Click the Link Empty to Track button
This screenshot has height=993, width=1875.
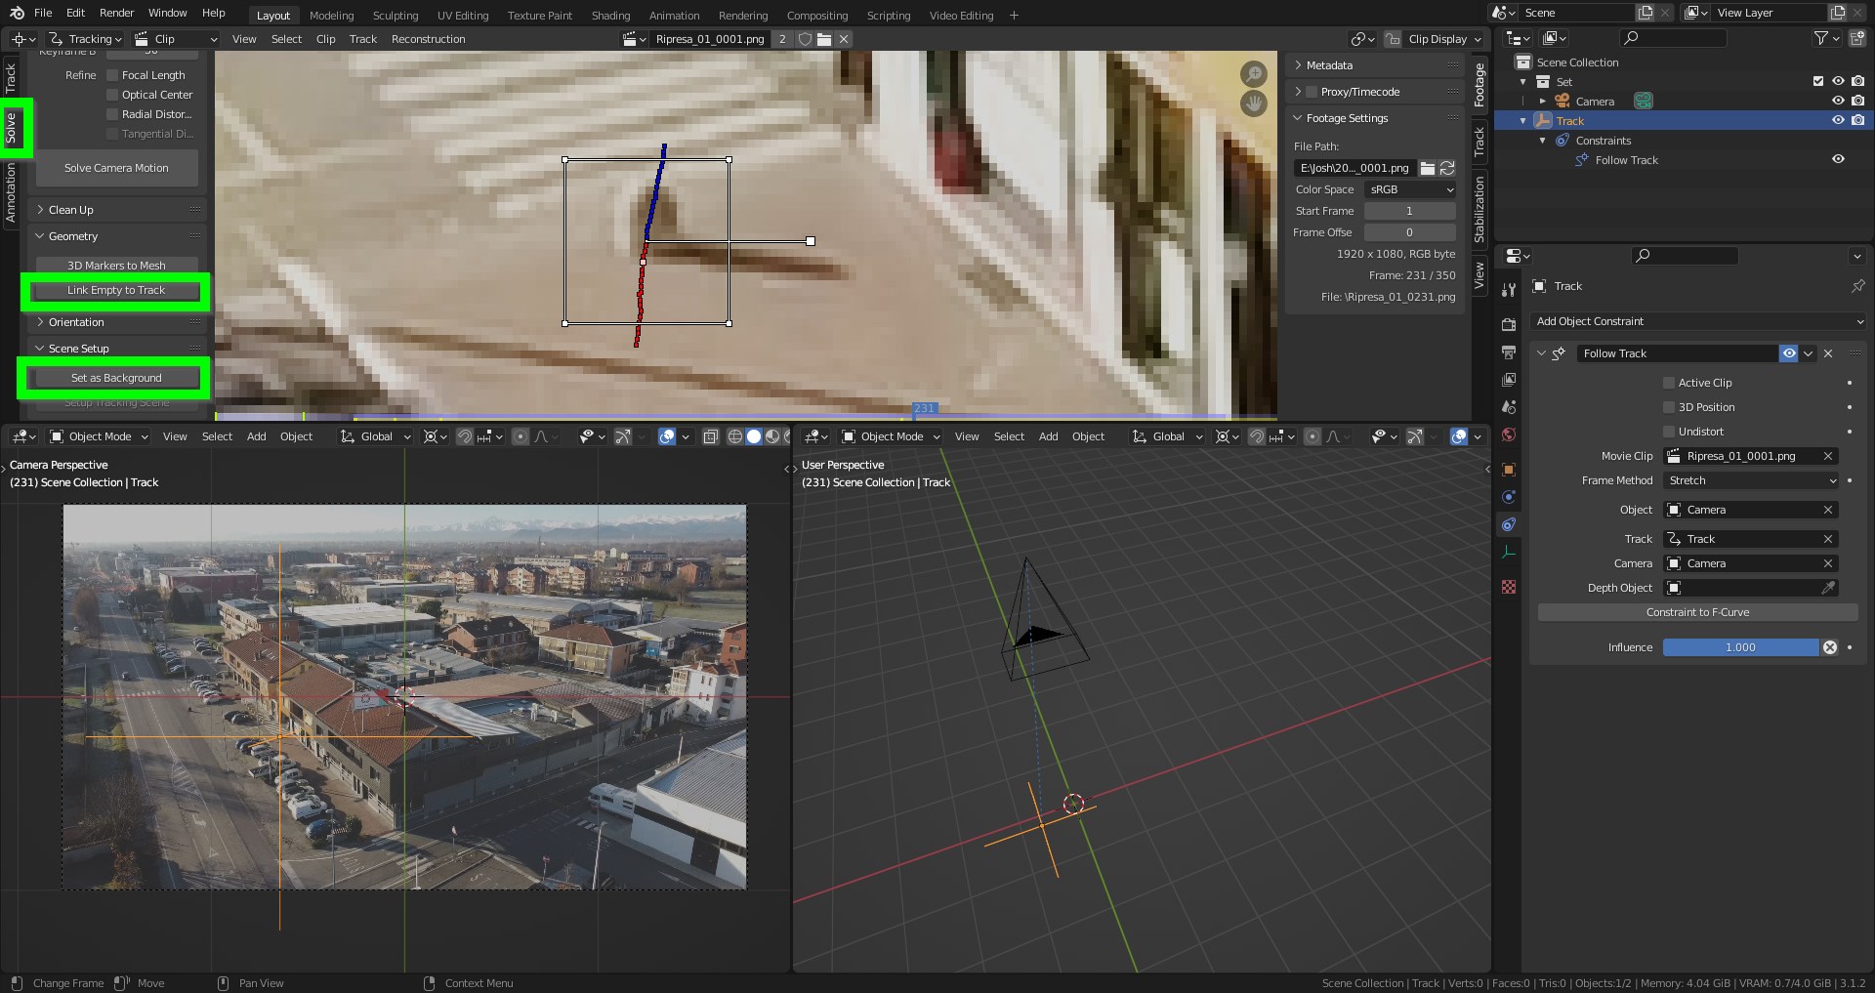(x=116, y=290)
